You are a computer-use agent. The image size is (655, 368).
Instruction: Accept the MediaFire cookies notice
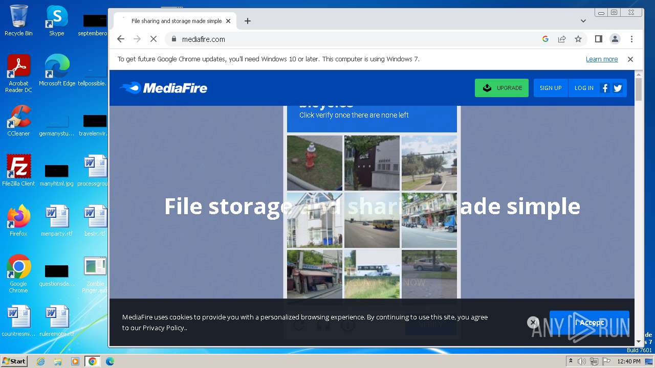pyautogui.click(x=589, y=322)
